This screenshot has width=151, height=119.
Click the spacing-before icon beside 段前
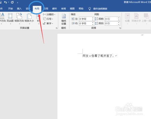pos(96,19)
